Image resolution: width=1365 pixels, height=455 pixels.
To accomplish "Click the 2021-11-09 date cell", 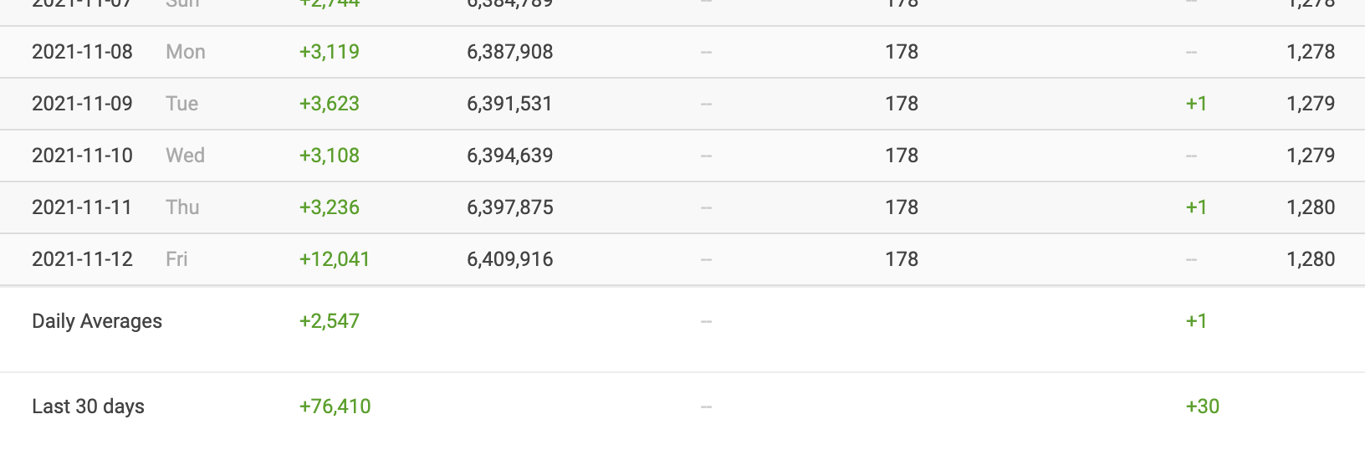I will (82, 104).
